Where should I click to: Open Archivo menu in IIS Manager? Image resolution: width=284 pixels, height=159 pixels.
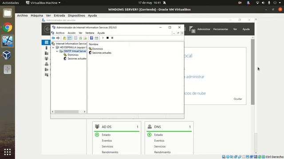(60, 33)
